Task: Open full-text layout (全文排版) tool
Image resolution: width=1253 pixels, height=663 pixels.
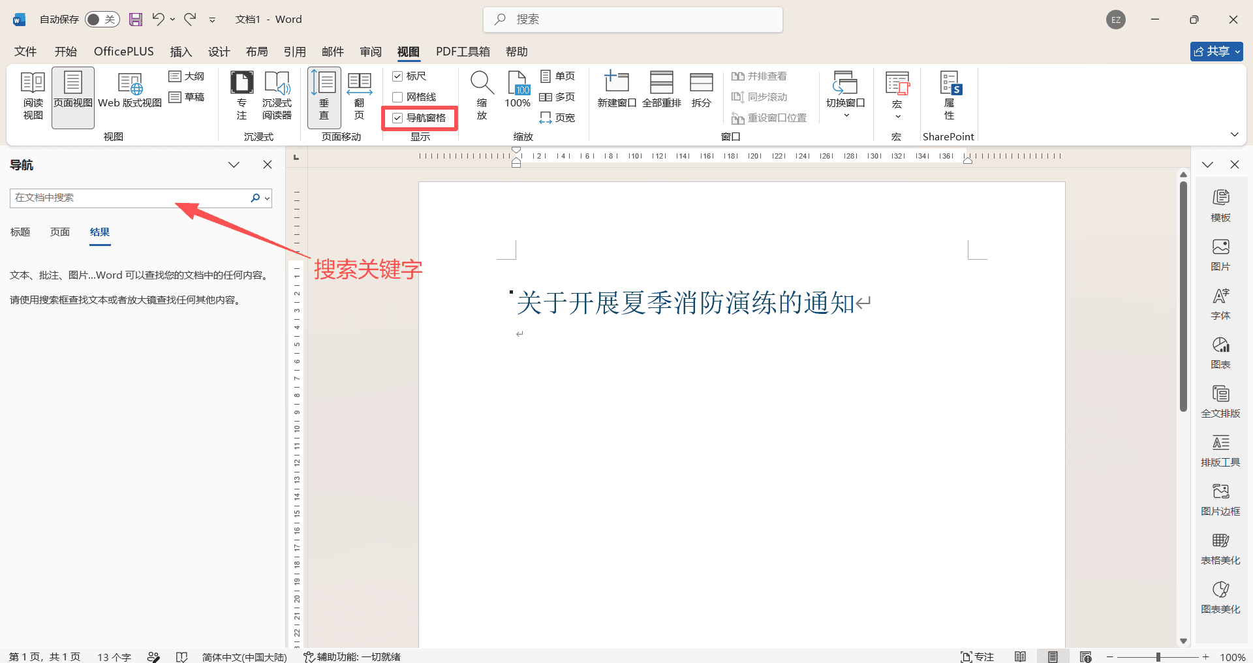Action: (1221, 401)
